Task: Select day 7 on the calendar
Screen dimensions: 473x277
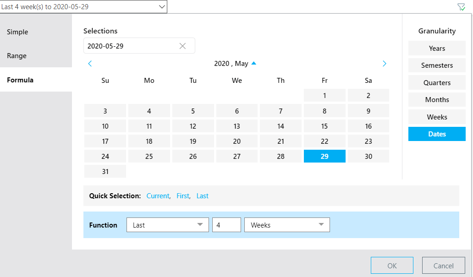Action: 280,111
